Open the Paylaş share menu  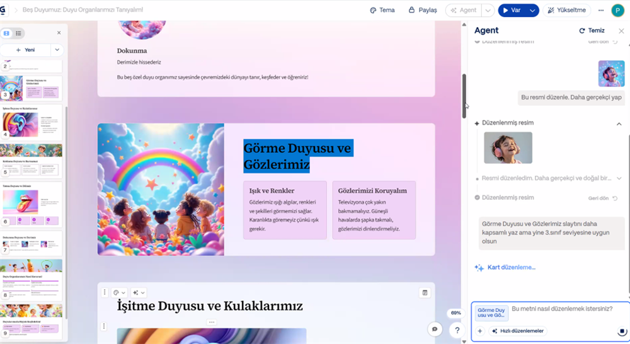click(x=423, y=10)
